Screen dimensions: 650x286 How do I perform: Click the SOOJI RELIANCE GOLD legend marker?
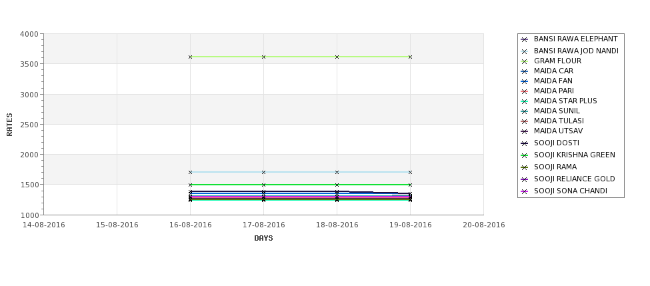(525, 179)
